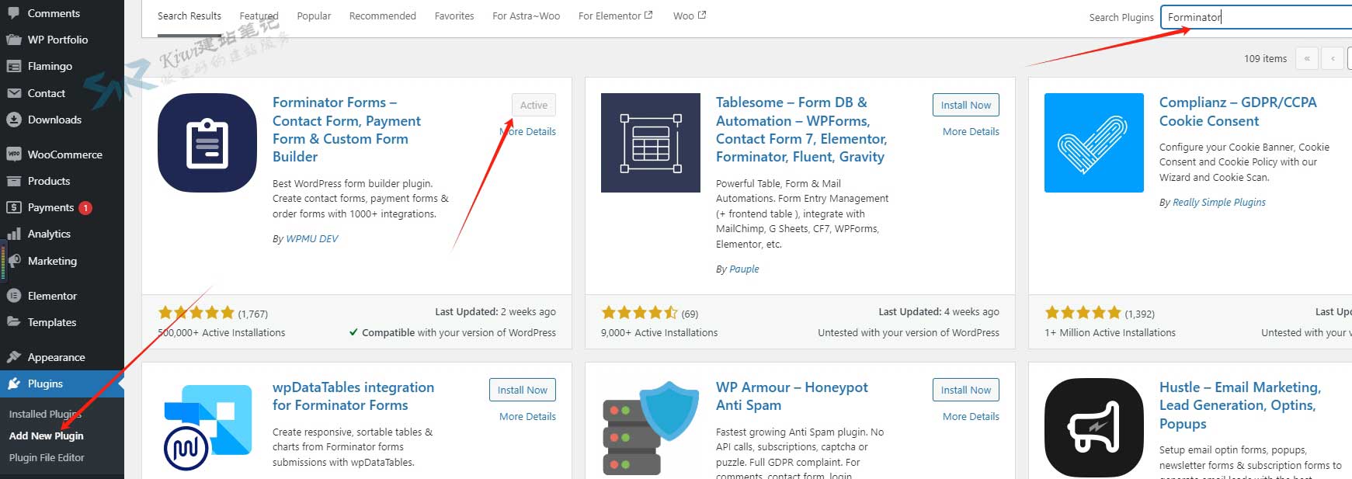Click the Tablesome plugin thumbnail

coord(650,143)
